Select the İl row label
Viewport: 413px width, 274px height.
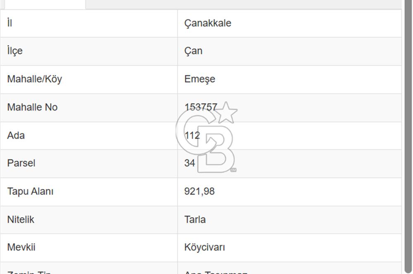9,23
